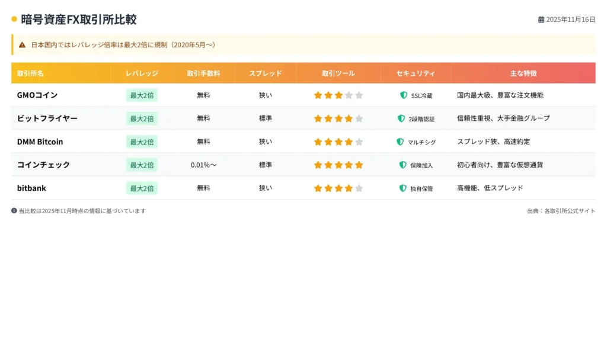The image size is (607, 341).
Task: Click the セキュリティ column header
Action: click(x=416, y=73)
